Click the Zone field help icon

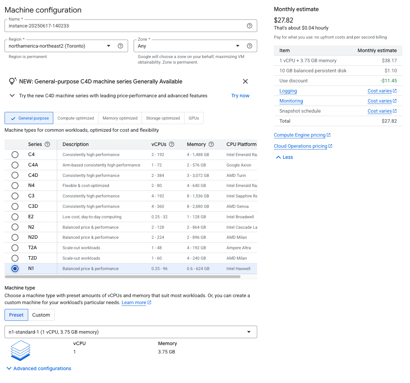(x=250, y=46)
